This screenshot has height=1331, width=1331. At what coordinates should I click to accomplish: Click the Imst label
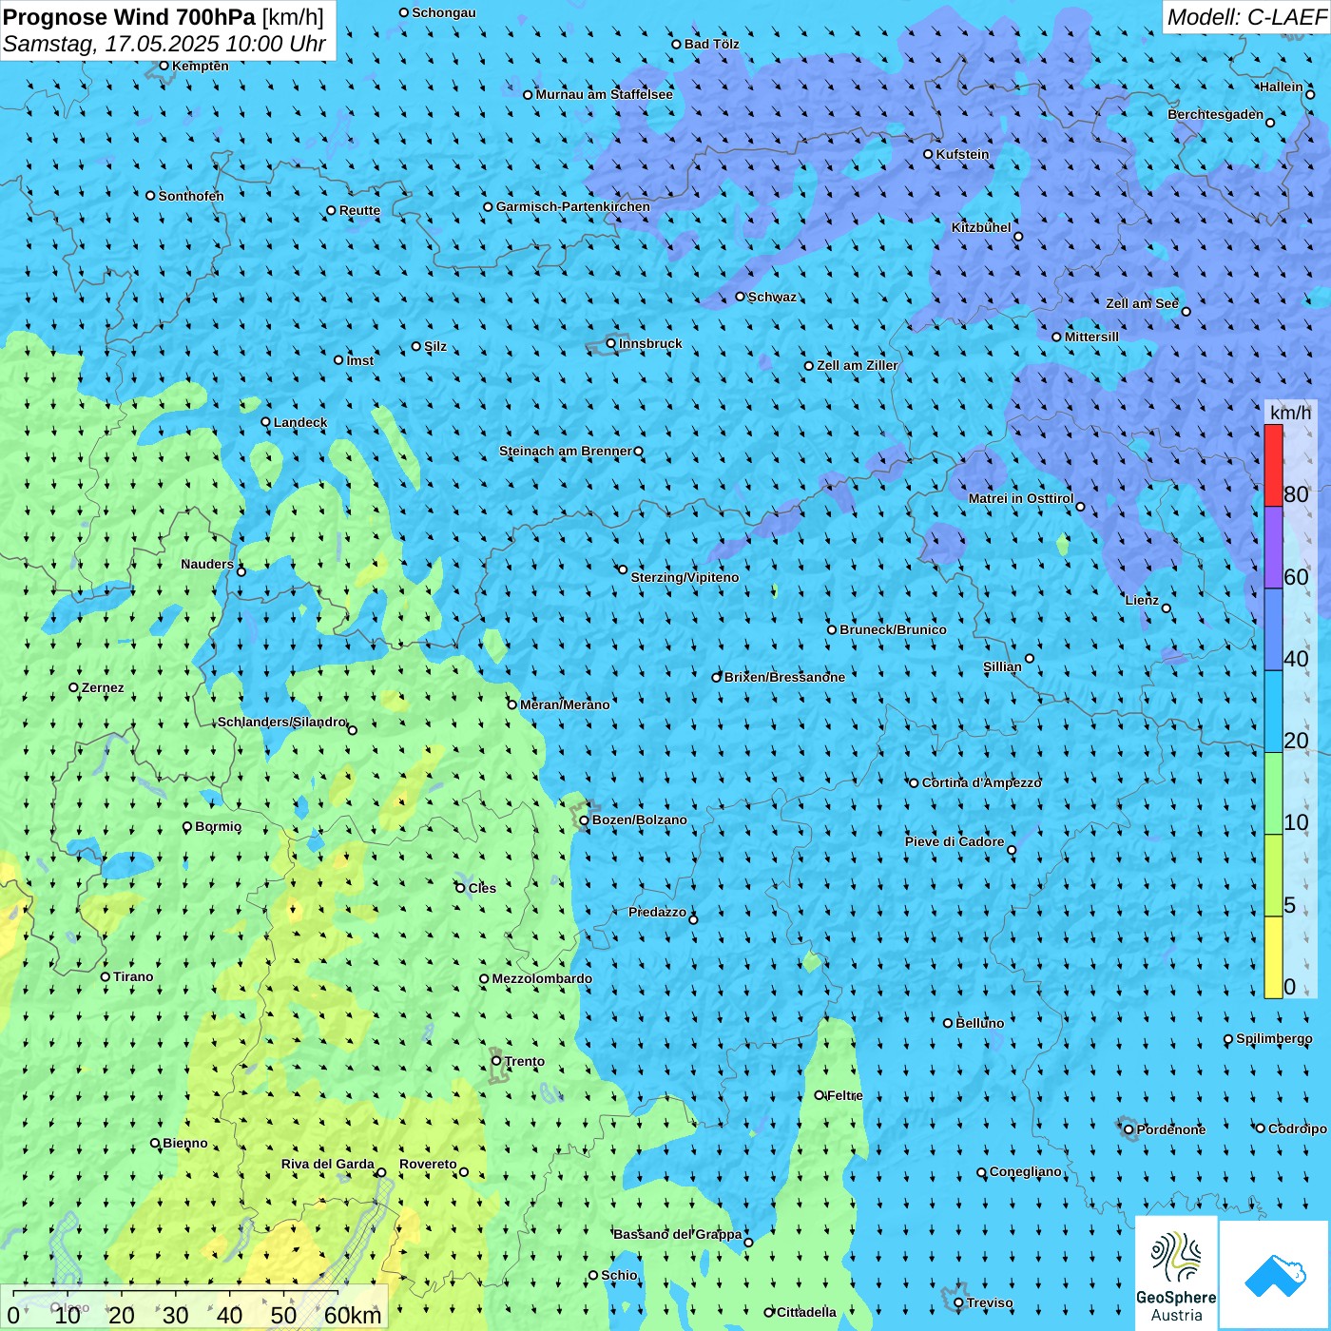(360, 360)
